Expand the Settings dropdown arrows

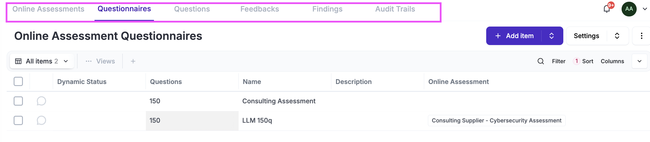pos(617,36)
